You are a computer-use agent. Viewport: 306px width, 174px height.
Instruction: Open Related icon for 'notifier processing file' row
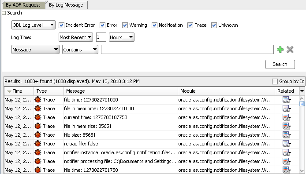(287, 161)
